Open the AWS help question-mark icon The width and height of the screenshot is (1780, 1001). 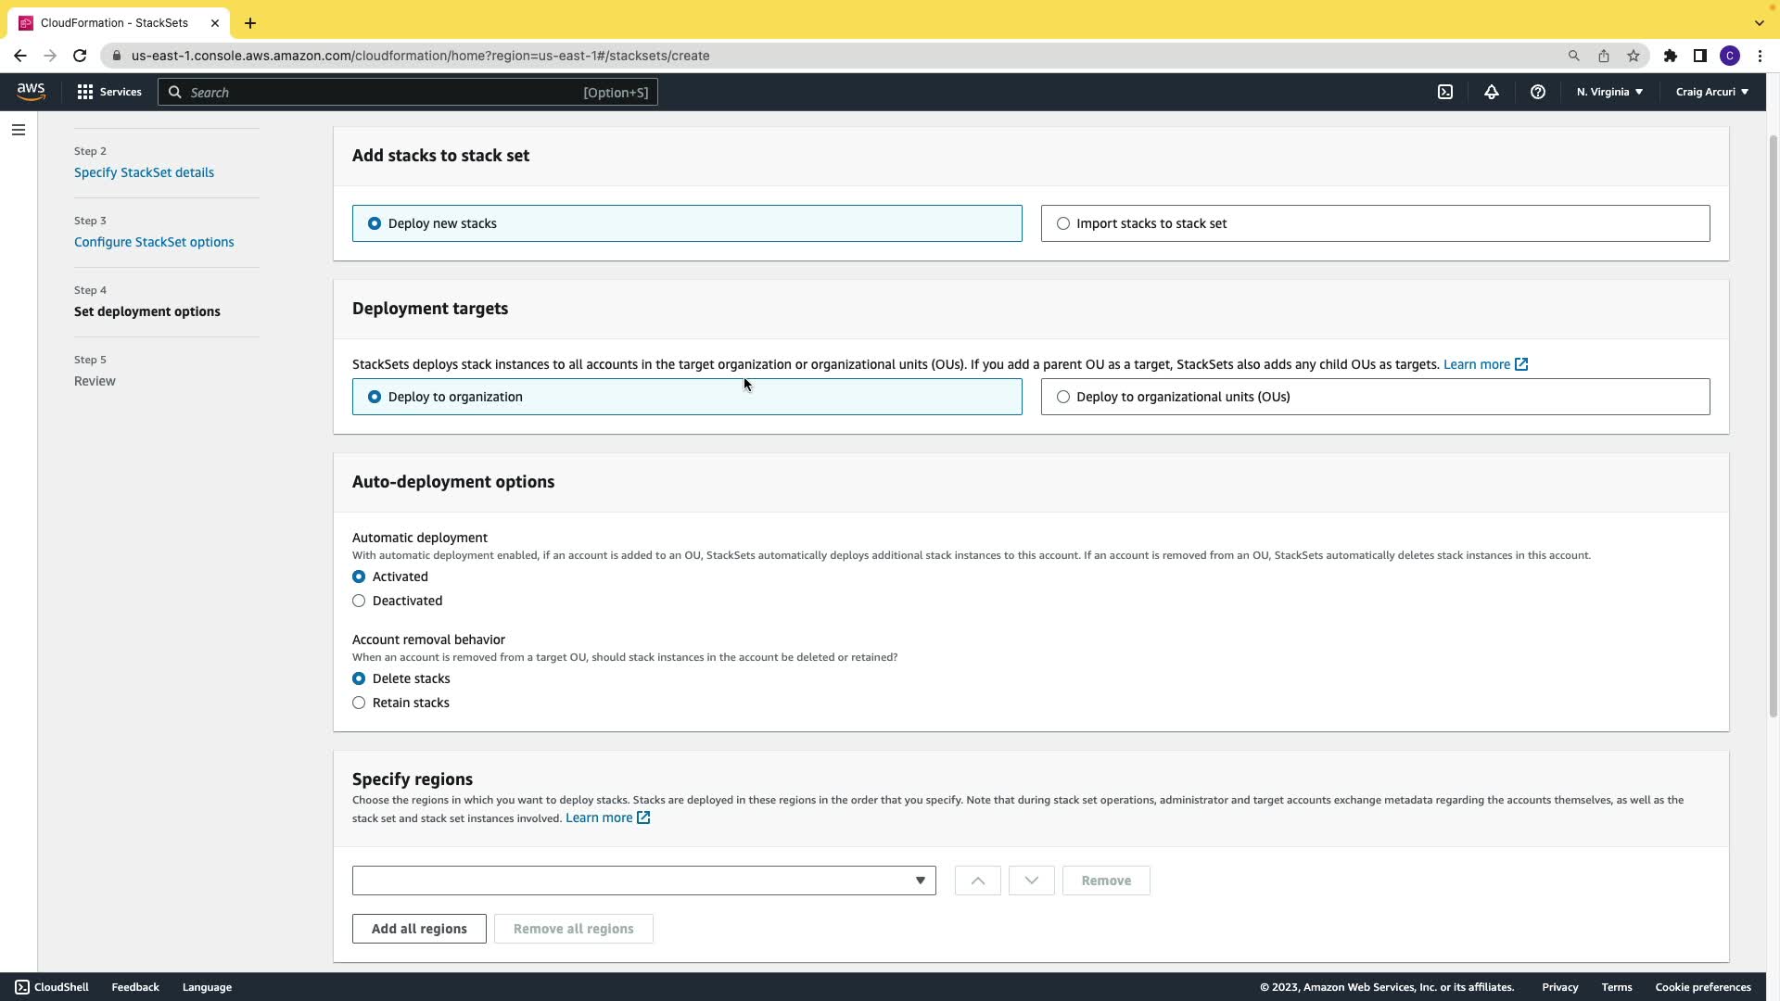pos(1538,92)
